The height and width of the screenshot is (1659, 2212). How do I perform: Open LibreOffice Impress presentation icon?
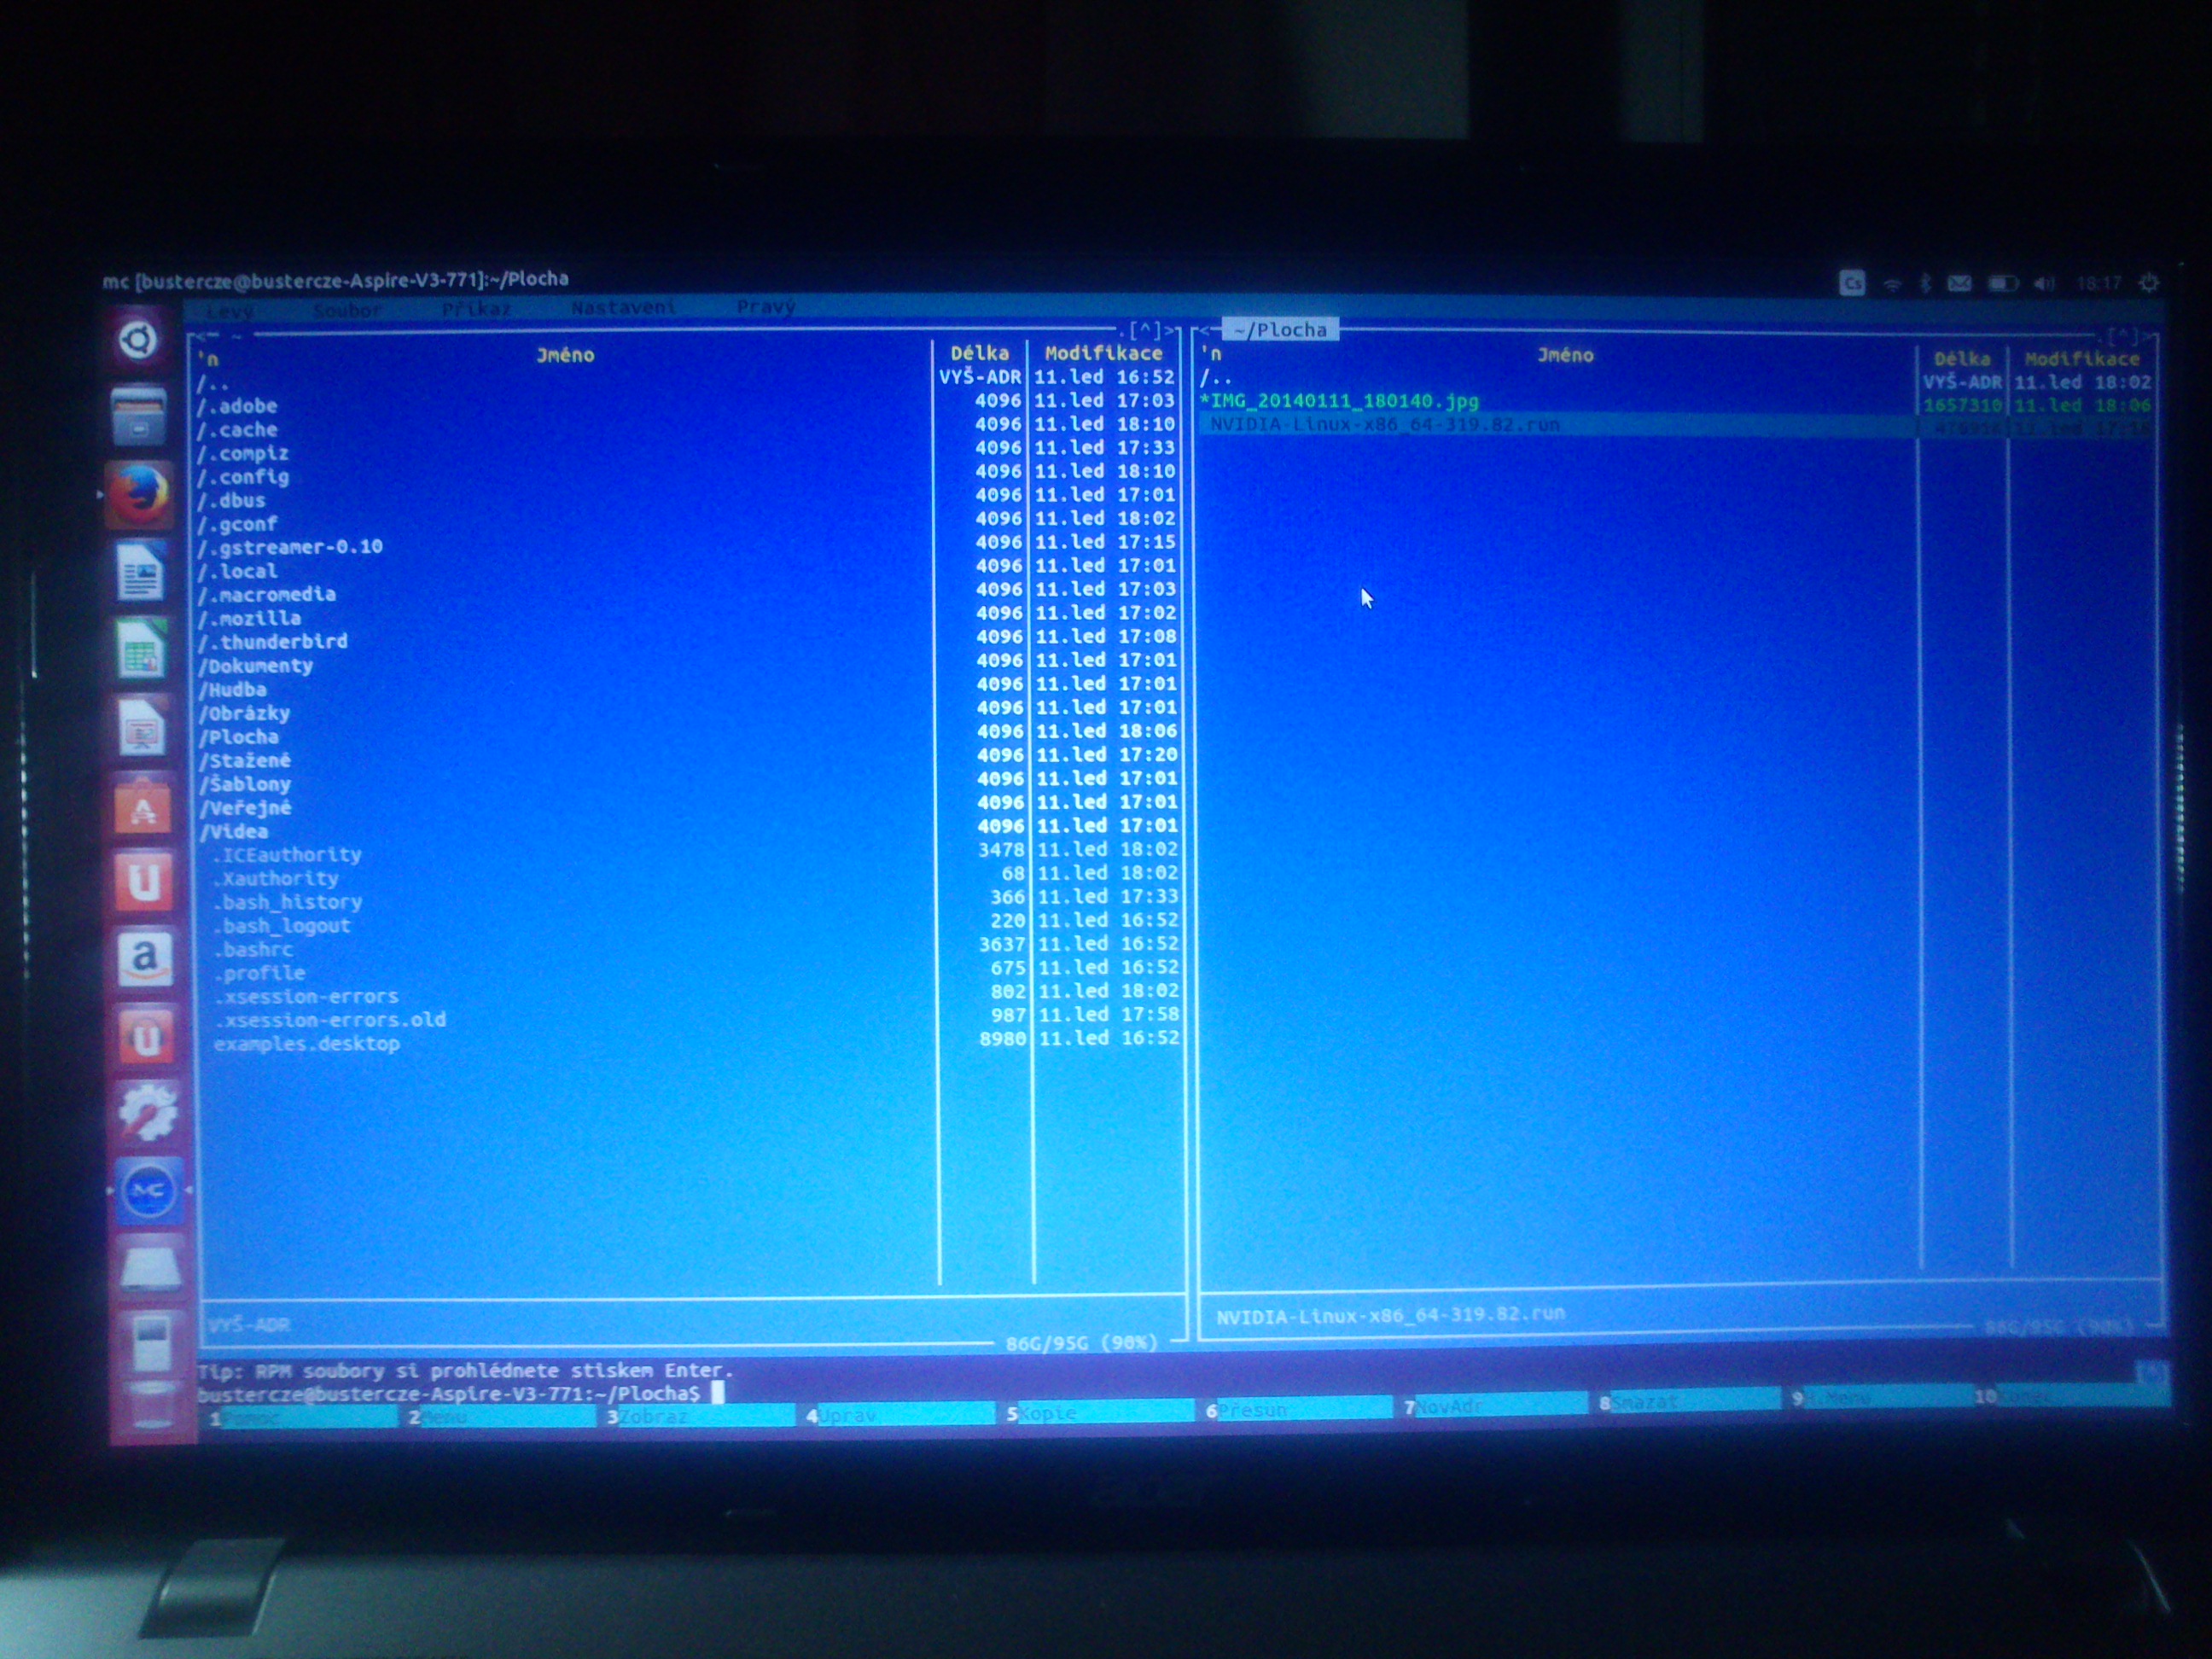141,729
